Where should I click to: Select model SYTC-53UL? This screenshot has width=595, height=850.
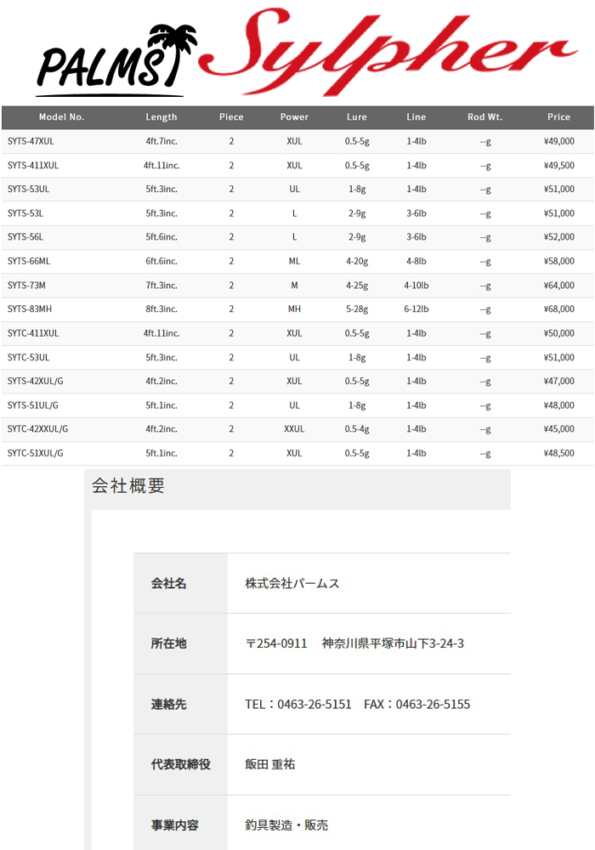pos(28,358)
